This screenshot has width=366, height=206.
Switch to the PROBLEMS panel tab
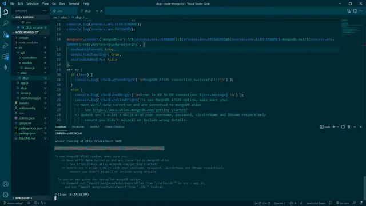78,127
